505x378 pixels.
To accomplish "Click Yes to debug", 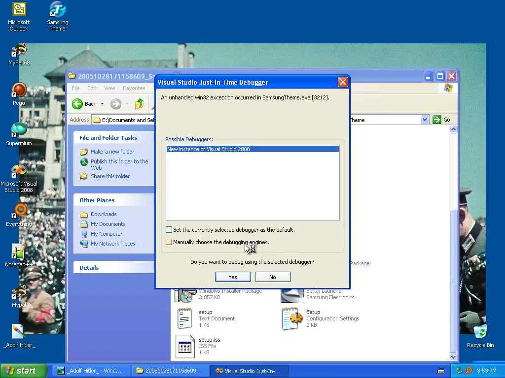I will tap(233, 277).
